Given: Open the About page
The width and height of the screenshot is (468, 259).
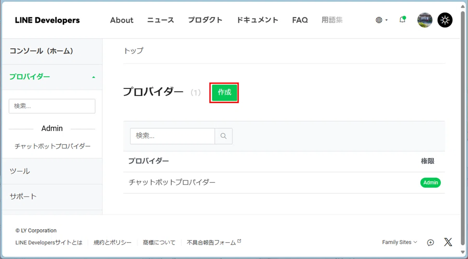Looking at the screenshot, I should coord(122,20).
